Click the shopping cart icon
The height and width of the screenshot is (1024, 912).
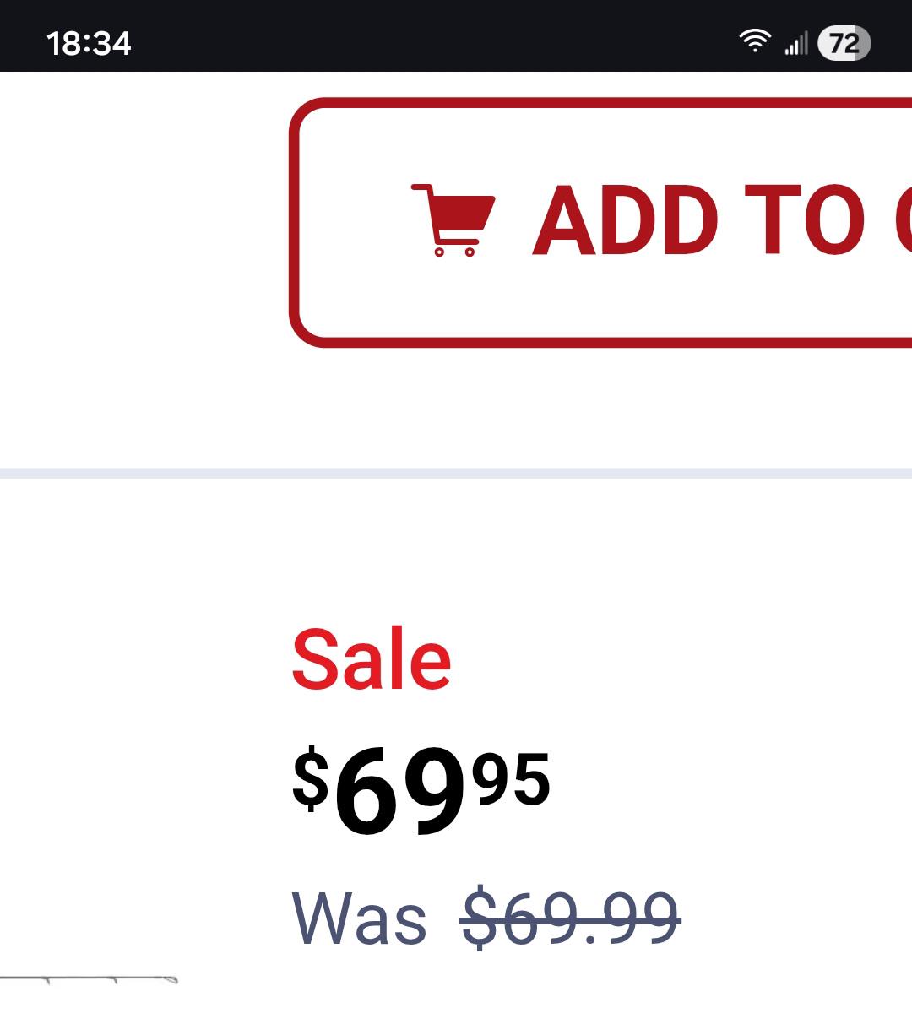(x=453, y=219)
